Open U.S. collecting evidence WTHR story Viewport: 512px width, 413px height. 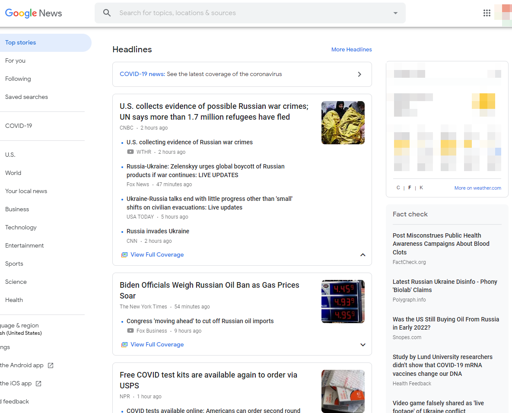[x=190, y=142]
